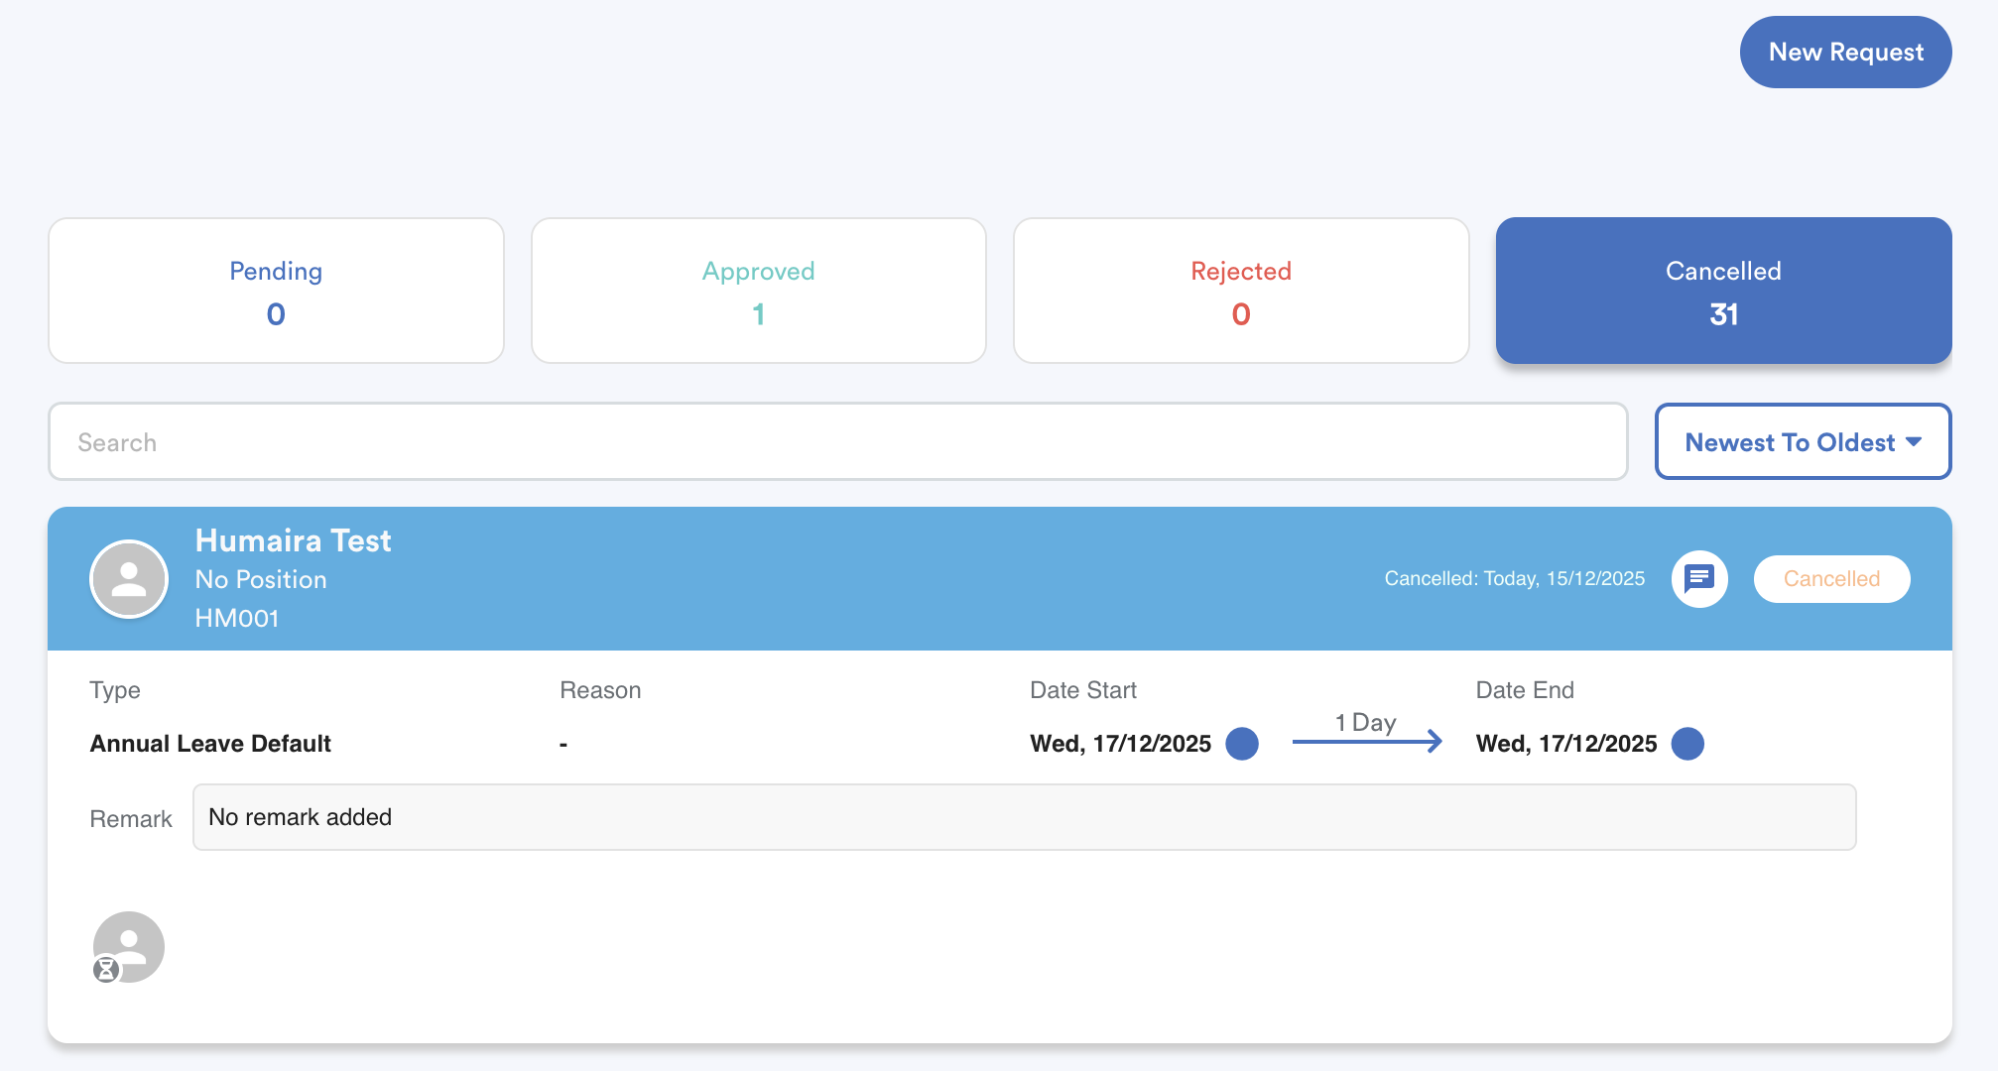Click the Date End blue circle indicator
The image size is (1998, 1071).
1686,744
